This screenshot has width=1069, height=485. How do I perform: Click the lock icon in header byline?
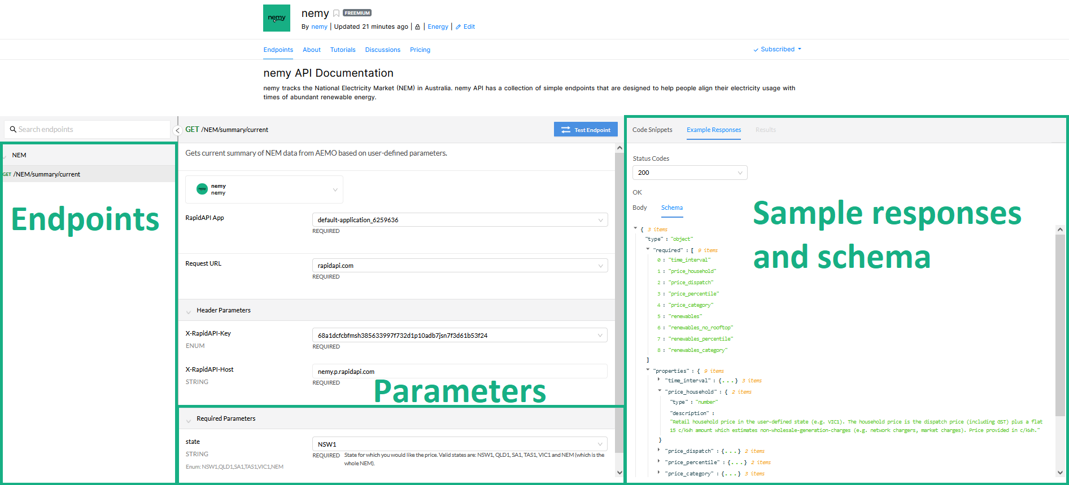pyautogui.click(x=417, y=27)
